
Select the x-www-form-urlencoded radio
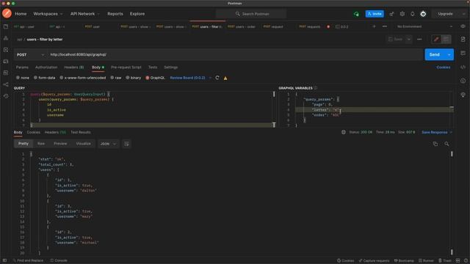click(62, 78)
